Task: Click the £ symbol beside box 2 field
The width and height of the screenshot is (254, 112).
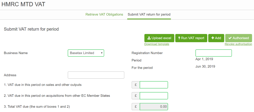Action: [x=136, y=96]
